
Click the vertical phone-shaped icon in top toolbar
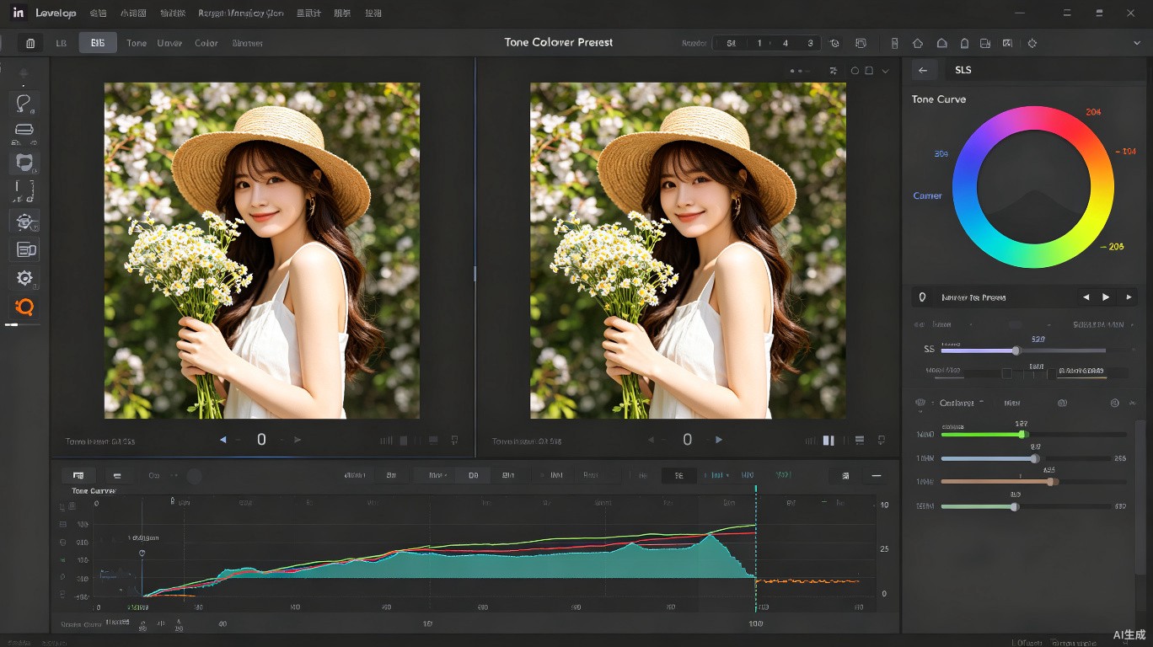[894, 43]
